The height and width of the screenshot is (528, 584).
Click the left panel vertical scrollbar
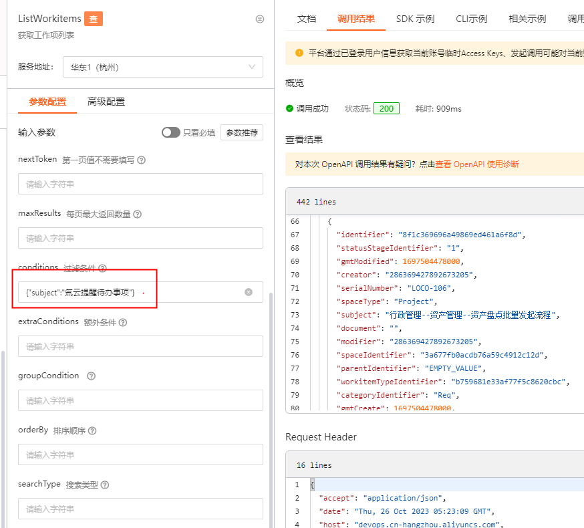coord(271,410)
